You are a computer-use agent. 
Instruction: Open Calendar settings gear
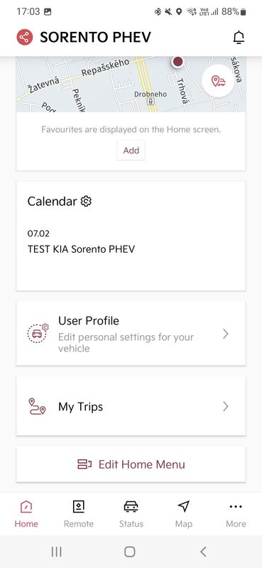click(86, 201)
